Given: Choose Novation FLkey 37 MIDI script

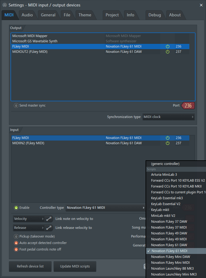Looking at the screenshot, I should point(176,227).
